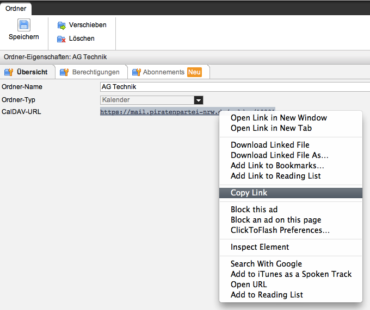Click the CalDAV-URL link text
Viewport: 370px width, 310px height.
click(159, 112)
